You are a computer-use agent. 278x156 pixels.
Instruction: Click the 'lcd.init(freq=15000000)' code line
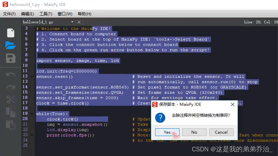click(x=66, y=71)
